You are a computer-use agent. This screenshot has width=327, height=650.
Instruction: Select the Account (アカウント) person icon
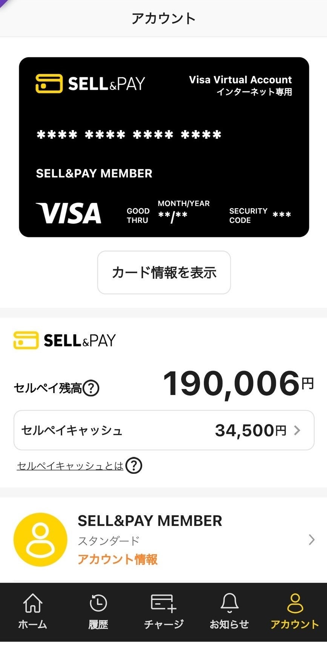295,603
